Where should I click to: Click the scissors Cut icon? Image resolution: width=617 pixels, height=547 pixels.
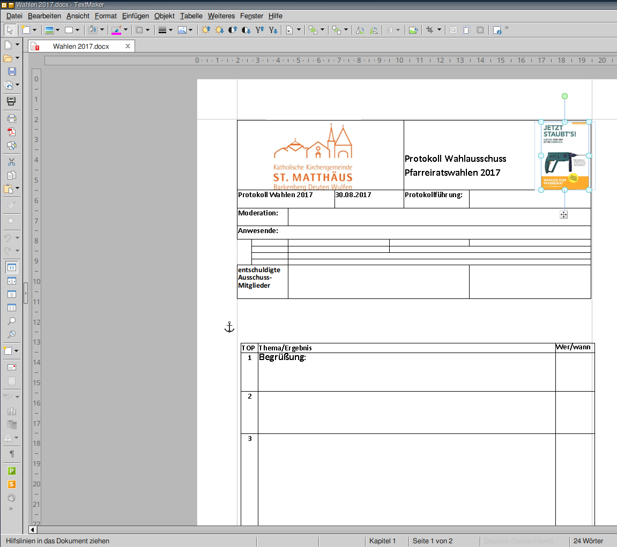pyautogui.click(x=11, y=162)
